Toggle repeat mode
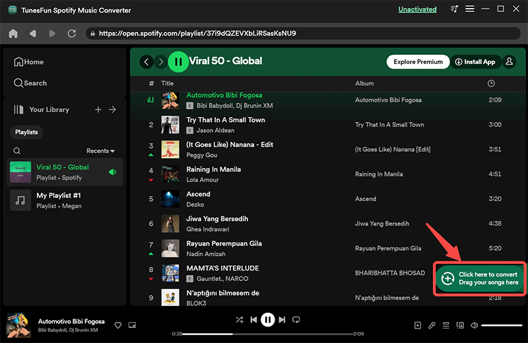This screenshot has width=528, height=343. coord(296,319)
